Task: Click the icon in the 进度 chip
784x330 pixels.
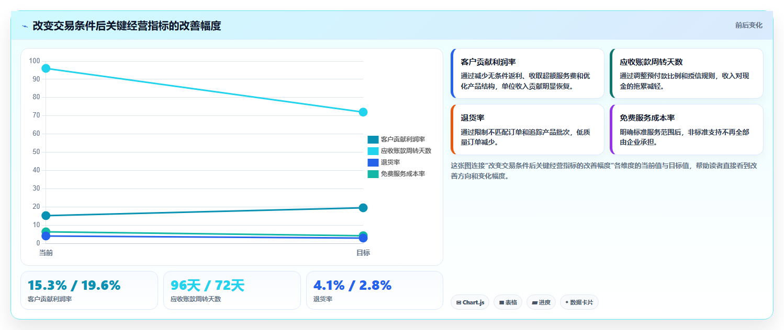Action: coord(534,302)
